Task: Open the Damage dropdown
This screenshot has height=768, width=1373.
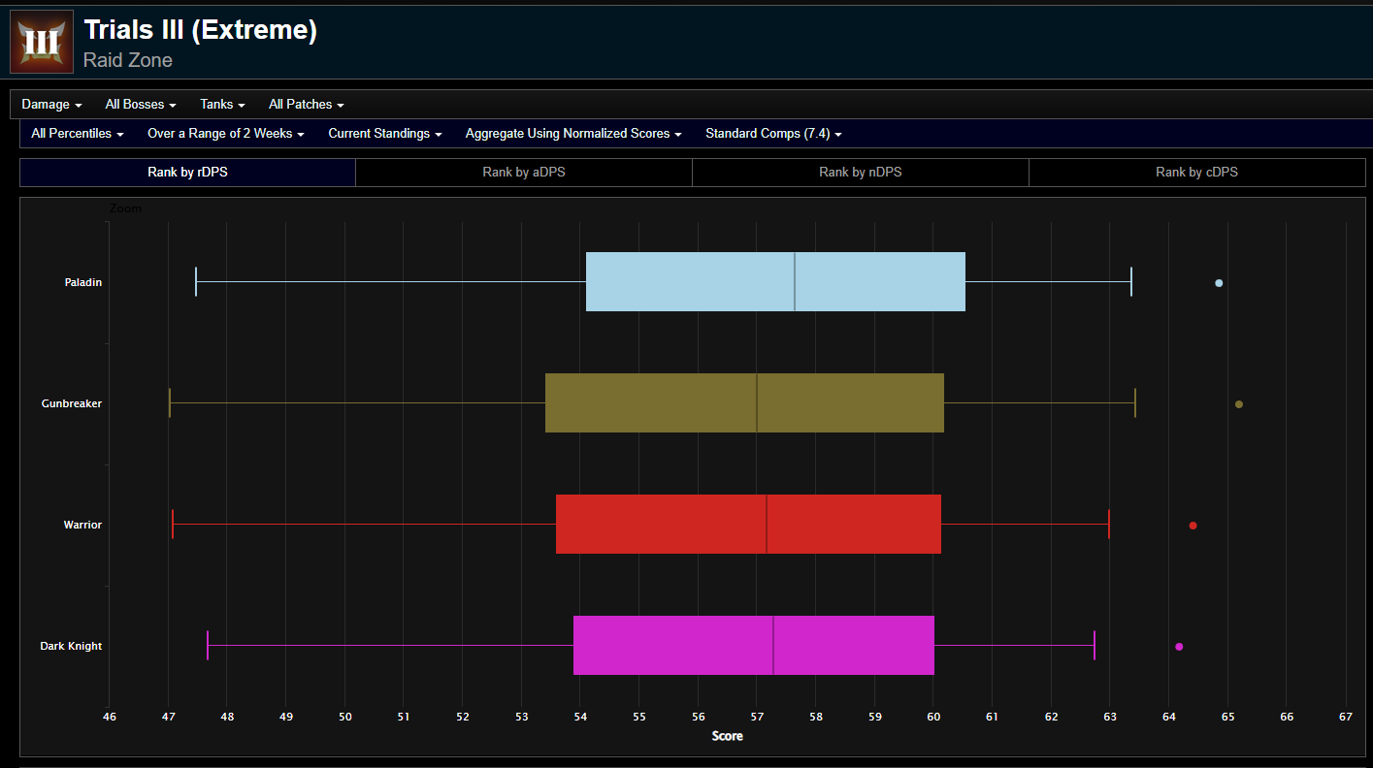Action: (51, 105)
